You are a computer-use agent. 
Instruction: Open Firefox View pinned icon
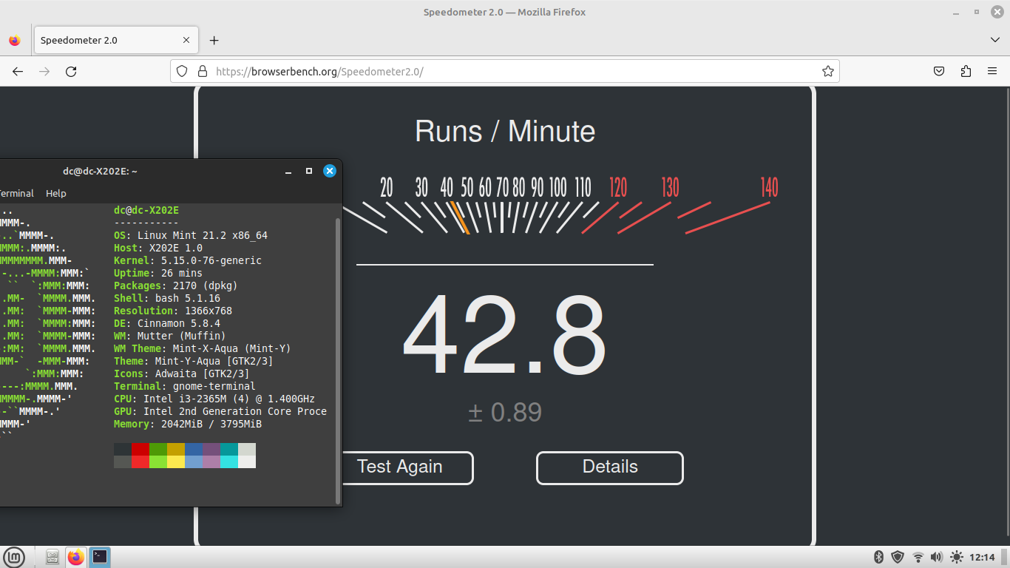click(x=15, y=41)
